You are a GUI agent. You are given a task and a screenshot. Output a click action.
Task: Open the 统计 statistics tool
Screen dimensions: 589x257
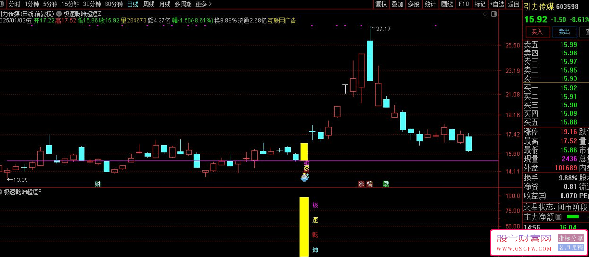(430, 4)
